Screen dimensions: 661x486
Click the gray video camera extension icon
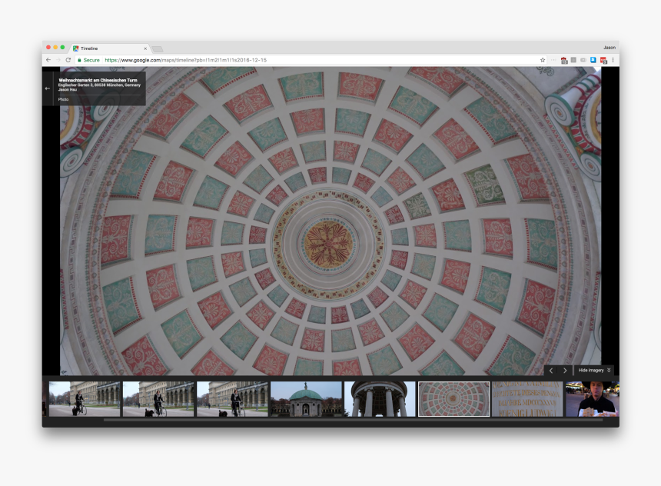pyautogui.click(x=583, y=60)
